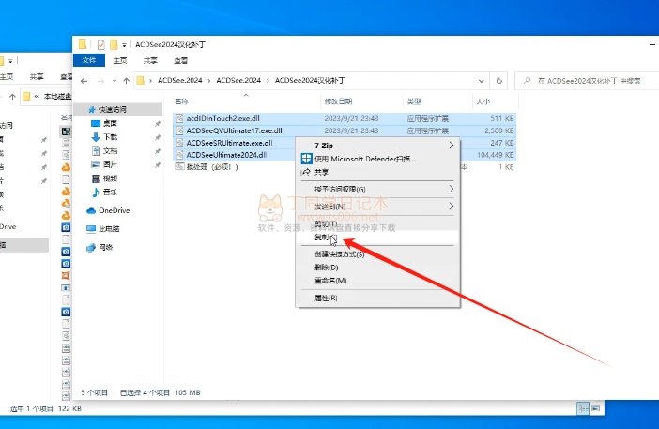Click the 快速访问 star icon in sidebar
Viewport: 659px width, 429px height.
(x=92, y=109)
